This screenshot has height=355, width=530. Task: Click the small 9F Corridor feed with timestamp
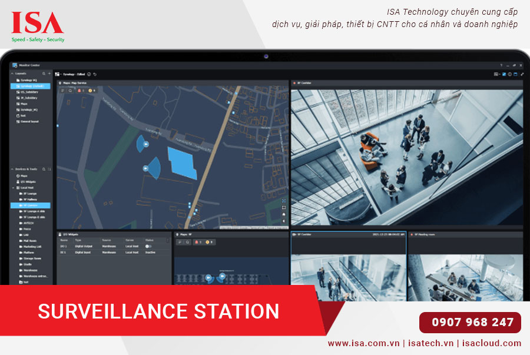point(349,267)
